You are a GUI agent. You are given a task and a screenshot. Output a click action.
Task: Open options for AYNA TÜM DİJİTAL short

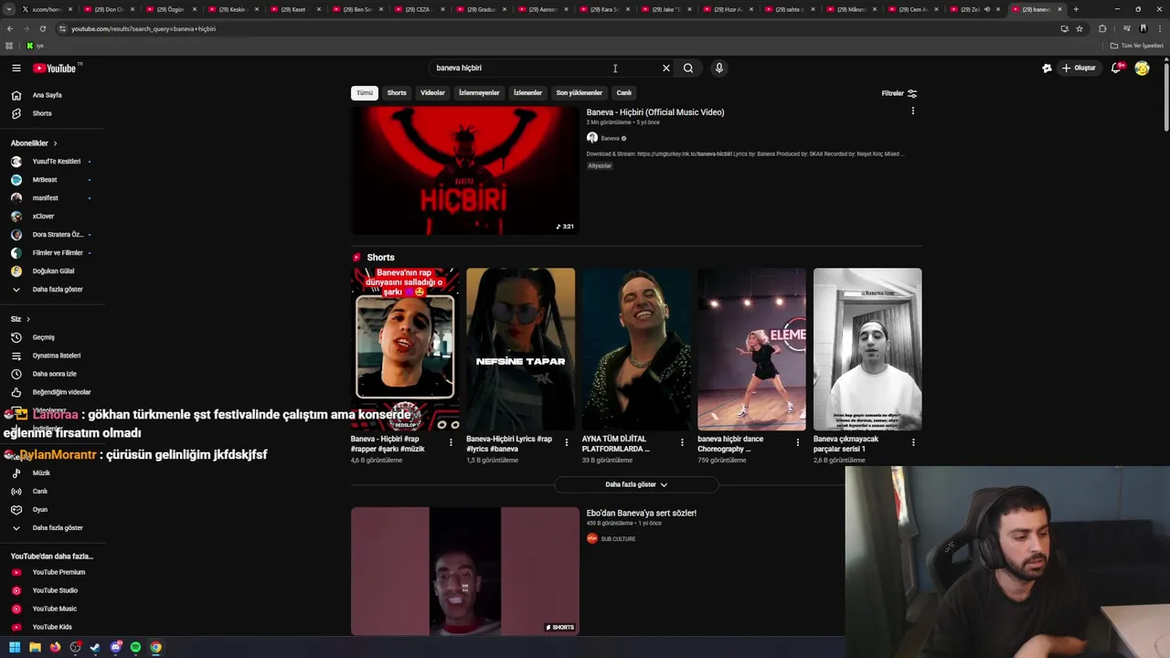click(682, 442)
